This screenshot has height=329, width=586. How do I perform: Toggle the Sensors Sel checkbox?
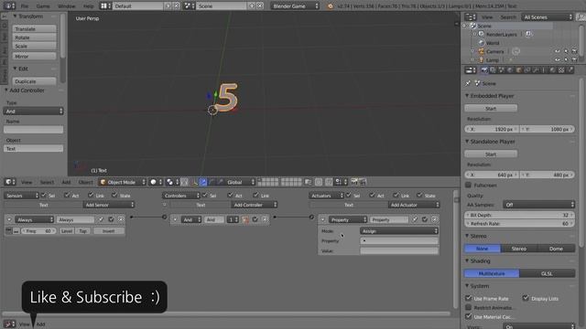coord(44,195)
